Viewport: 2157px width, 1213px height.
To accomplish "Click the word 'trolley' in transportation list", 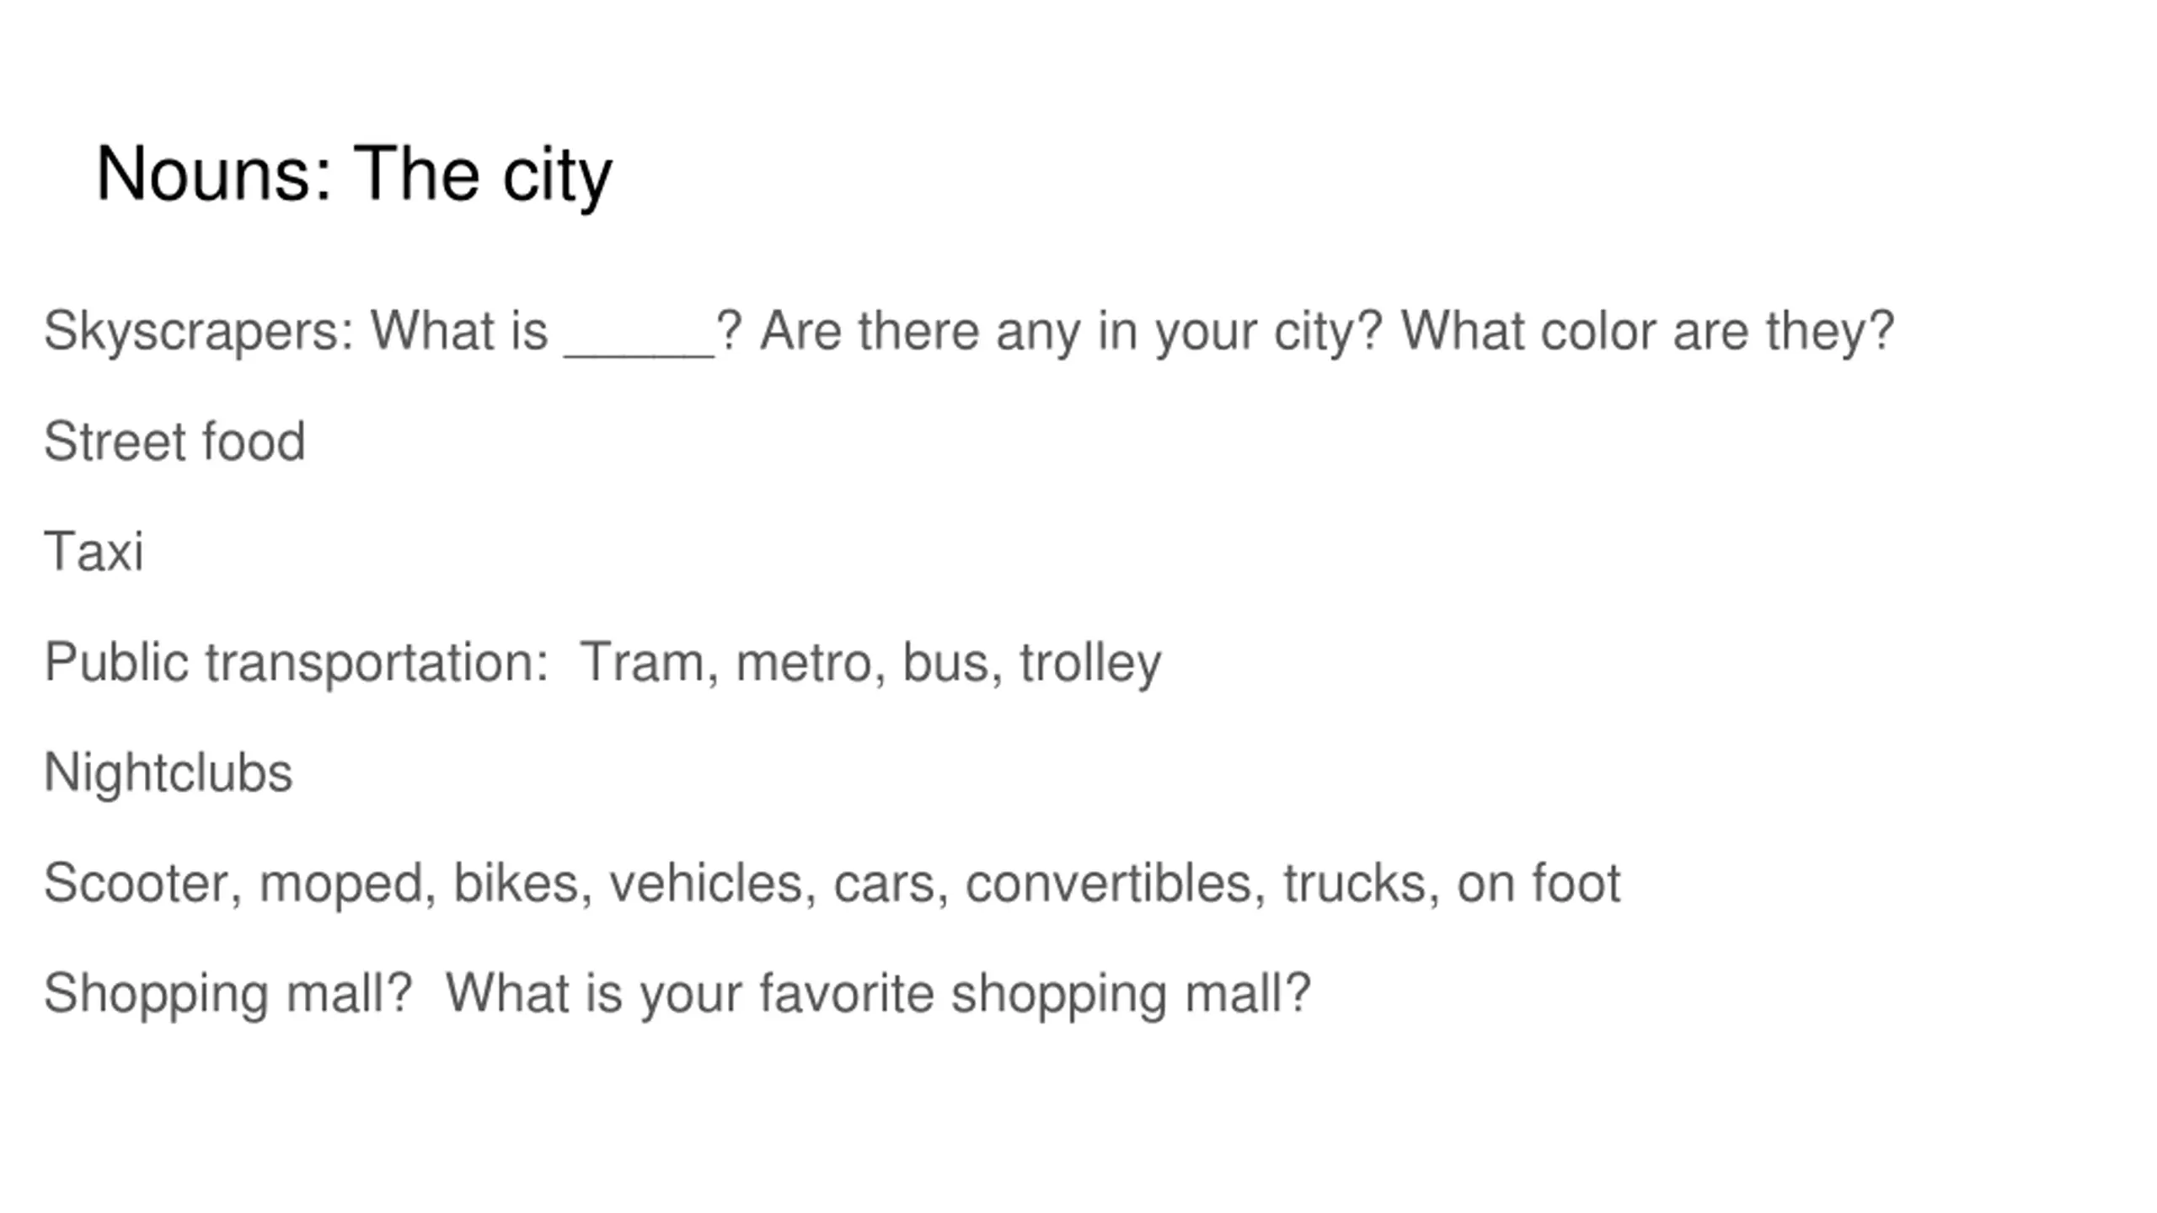I will [1090, 662].
